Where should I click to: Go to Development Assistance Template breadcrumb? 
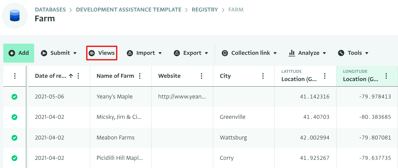click(129, 10)
